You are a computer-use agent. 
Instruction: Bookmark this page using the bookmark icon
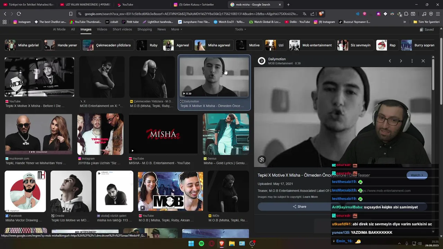pos(71,14)
